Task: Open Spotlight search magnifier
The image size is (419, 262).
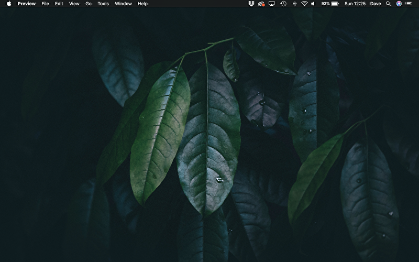Action: click(388, 4)
